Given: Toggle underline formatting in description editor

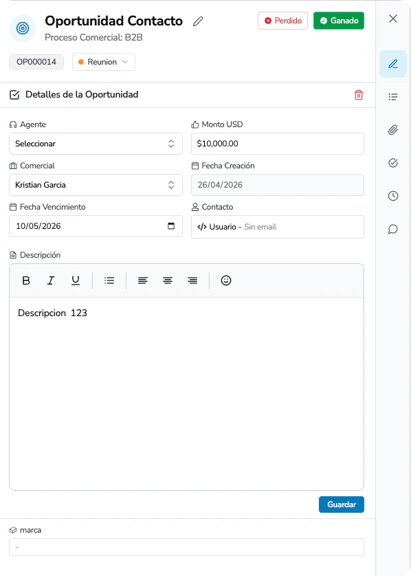Looking at the screenshot, I should click(76, 280).
